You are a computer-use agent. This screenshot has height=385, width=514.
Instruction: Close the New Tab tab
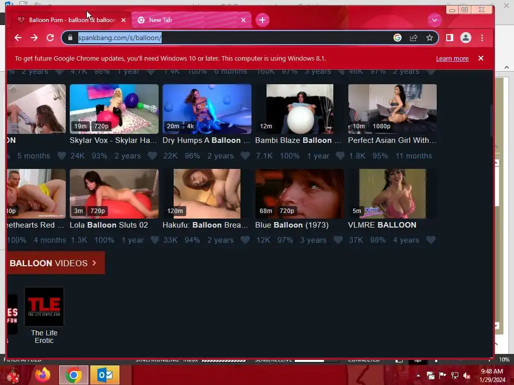pyautogui.click(x=243, y=20)
